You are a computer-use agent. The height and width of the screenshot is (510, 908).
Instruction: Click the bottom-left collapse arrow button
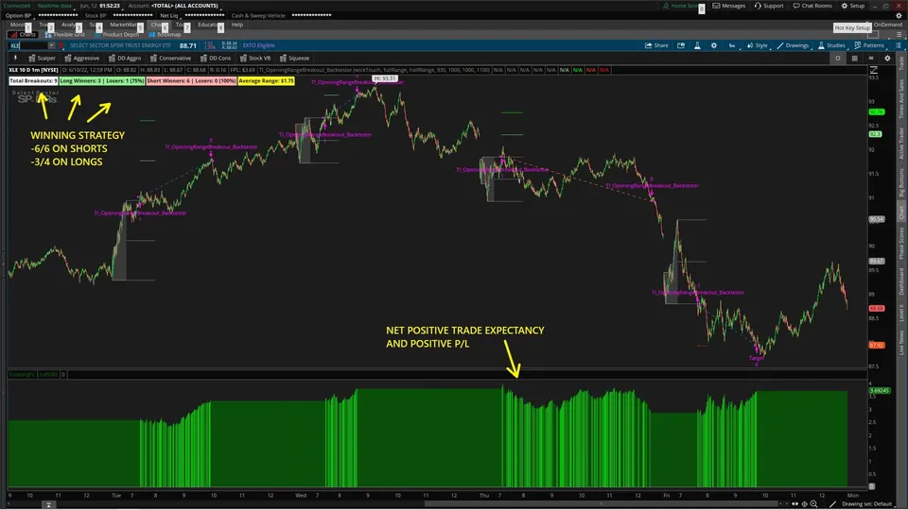(x=48, y=504)
